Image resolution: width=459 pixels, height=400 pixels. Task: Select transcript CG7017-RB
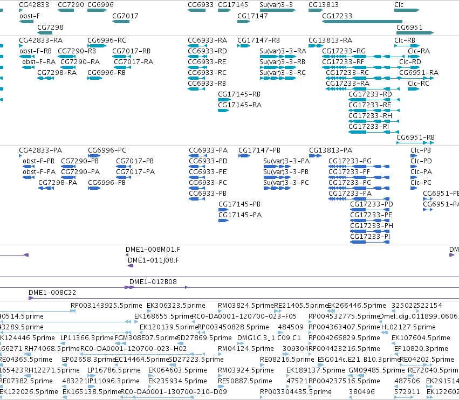[x=131, y=51]
